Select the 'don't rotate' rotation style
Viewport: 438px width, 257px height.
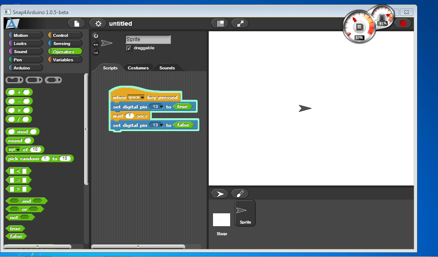pyautogui.click(x=95, y=52)
